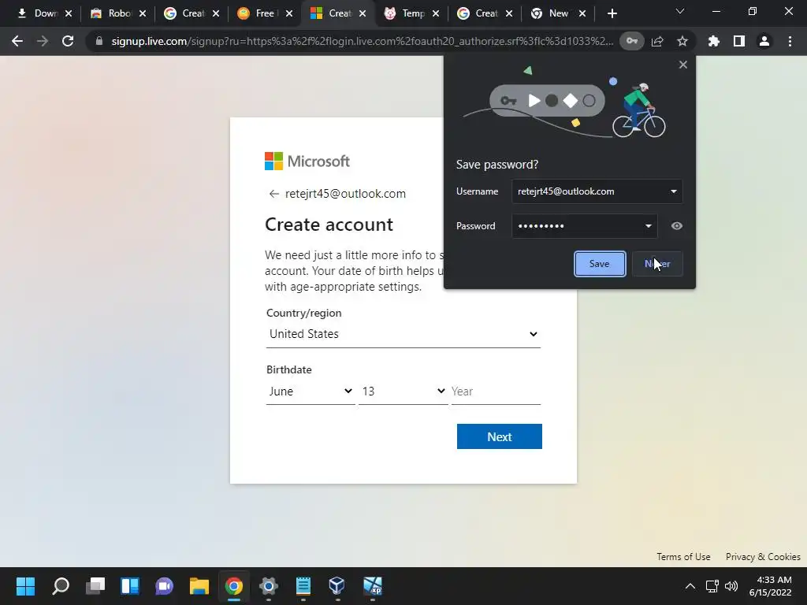Expand the Username dropdown in popup

(673, 191)
